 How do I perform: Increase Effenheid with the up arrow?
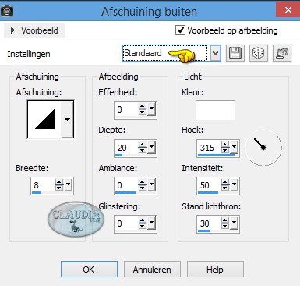[143, 106]
